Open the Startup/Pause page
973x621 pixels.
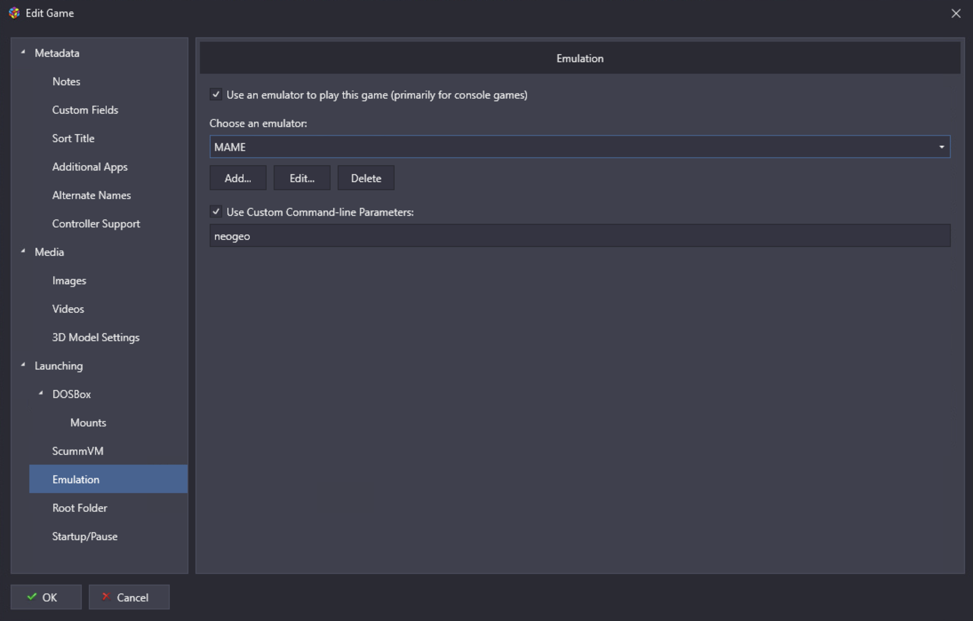point(85,537)
